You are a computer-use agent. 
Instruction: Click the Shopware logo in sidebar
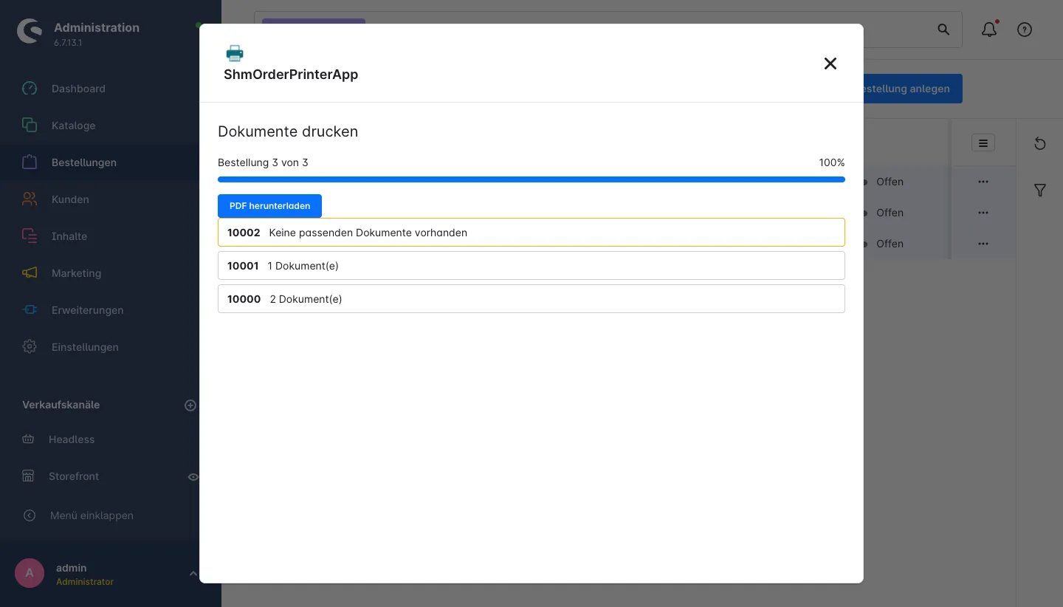30,31
